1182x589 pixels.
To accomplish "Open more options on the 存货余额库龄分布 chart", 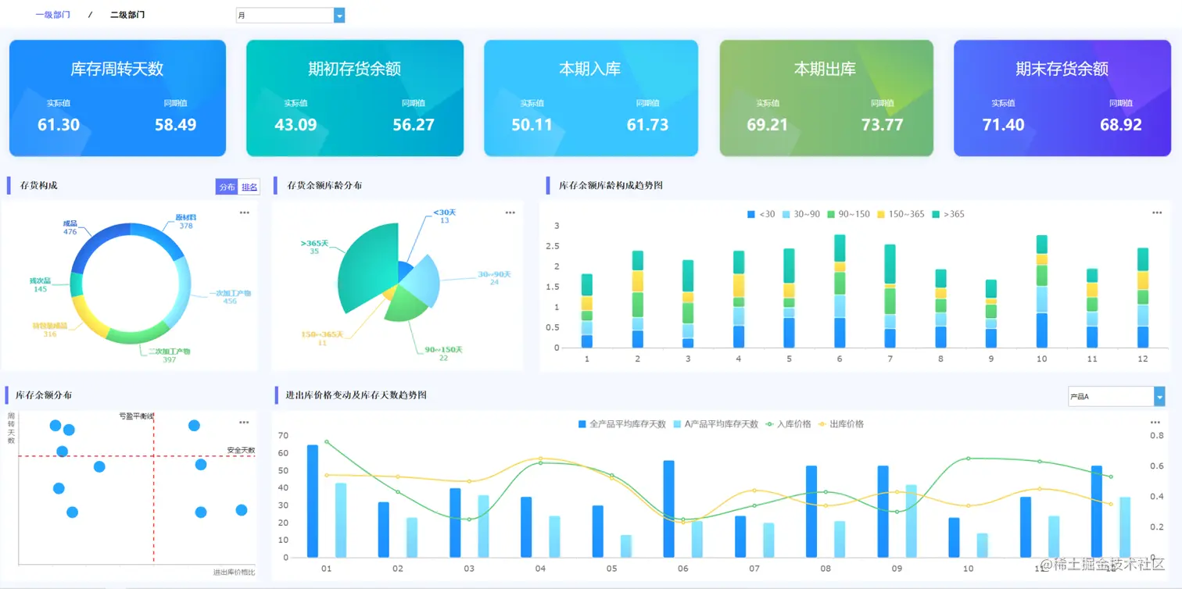I will (510, 212).
